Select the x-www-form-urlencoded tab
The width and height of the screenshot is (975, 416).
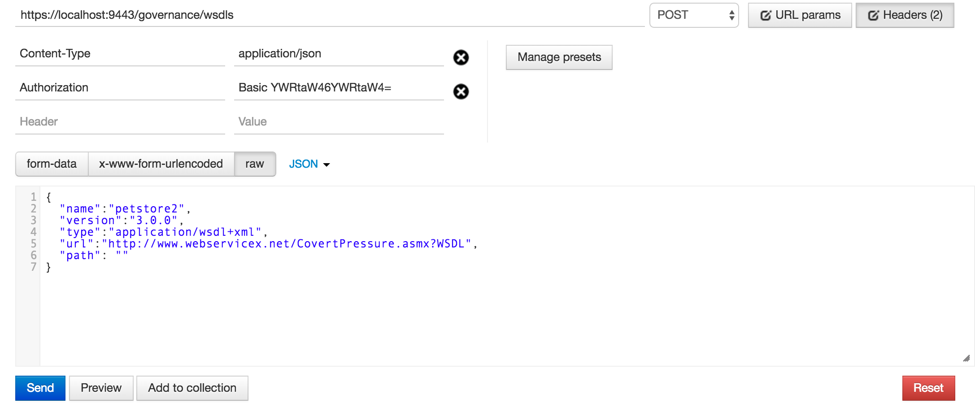click(x=161, y=164)
